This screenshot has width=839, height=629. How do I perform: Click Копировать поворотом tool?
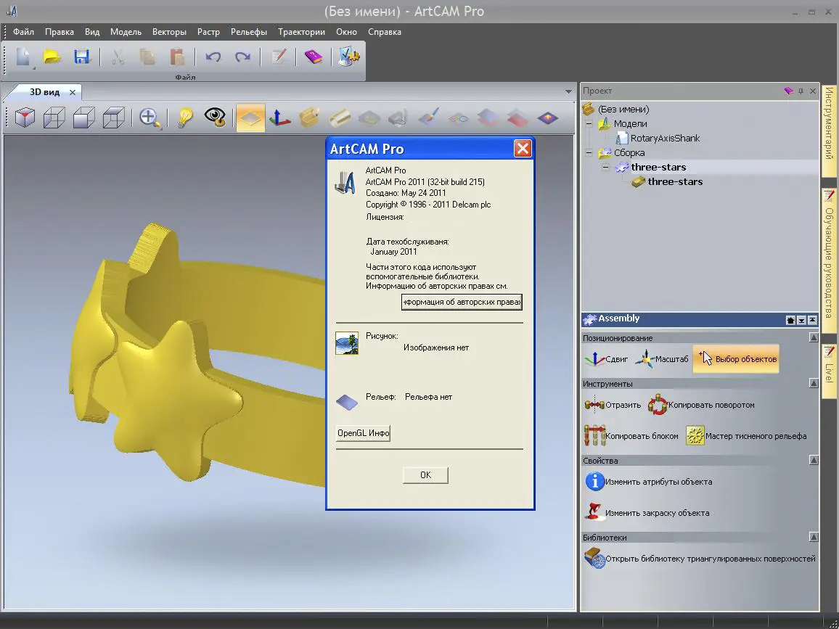coord(701,405)
